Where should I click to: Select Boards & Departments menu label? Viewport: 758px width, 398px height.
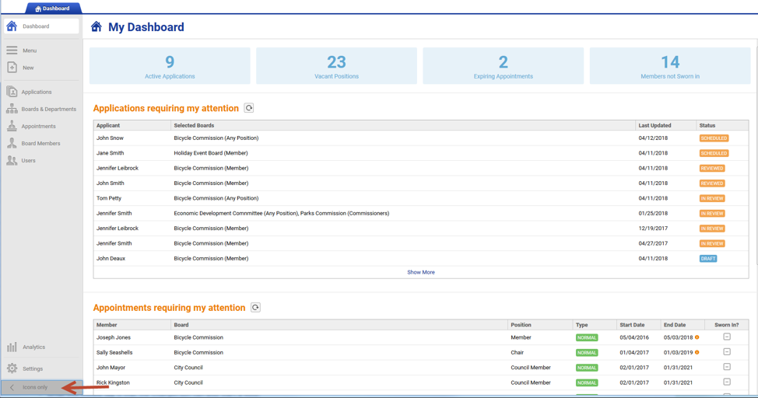click(x=49, y=109)
